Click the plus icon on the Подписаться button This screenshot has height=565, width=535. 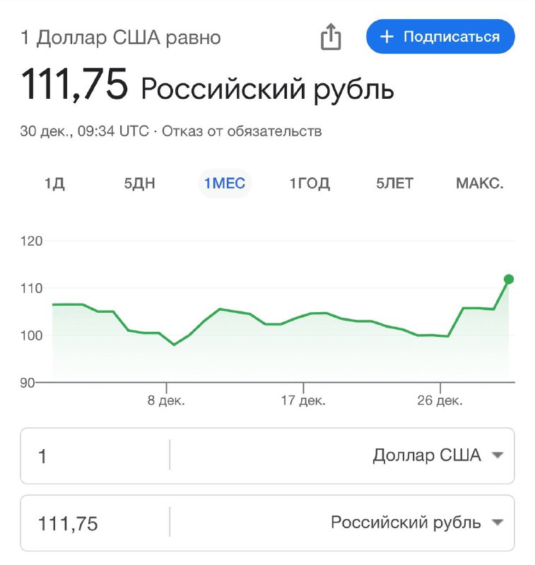(x=387, y=37)
